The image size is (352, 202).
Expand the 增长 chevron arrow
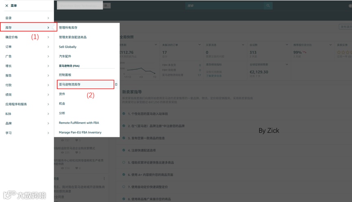click(48, 66)
